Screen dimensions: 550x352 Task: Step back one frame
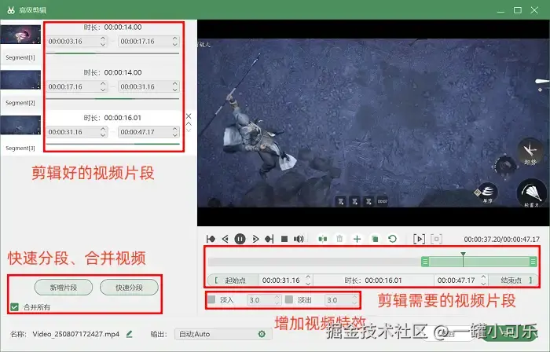click(x=225, y=239)
